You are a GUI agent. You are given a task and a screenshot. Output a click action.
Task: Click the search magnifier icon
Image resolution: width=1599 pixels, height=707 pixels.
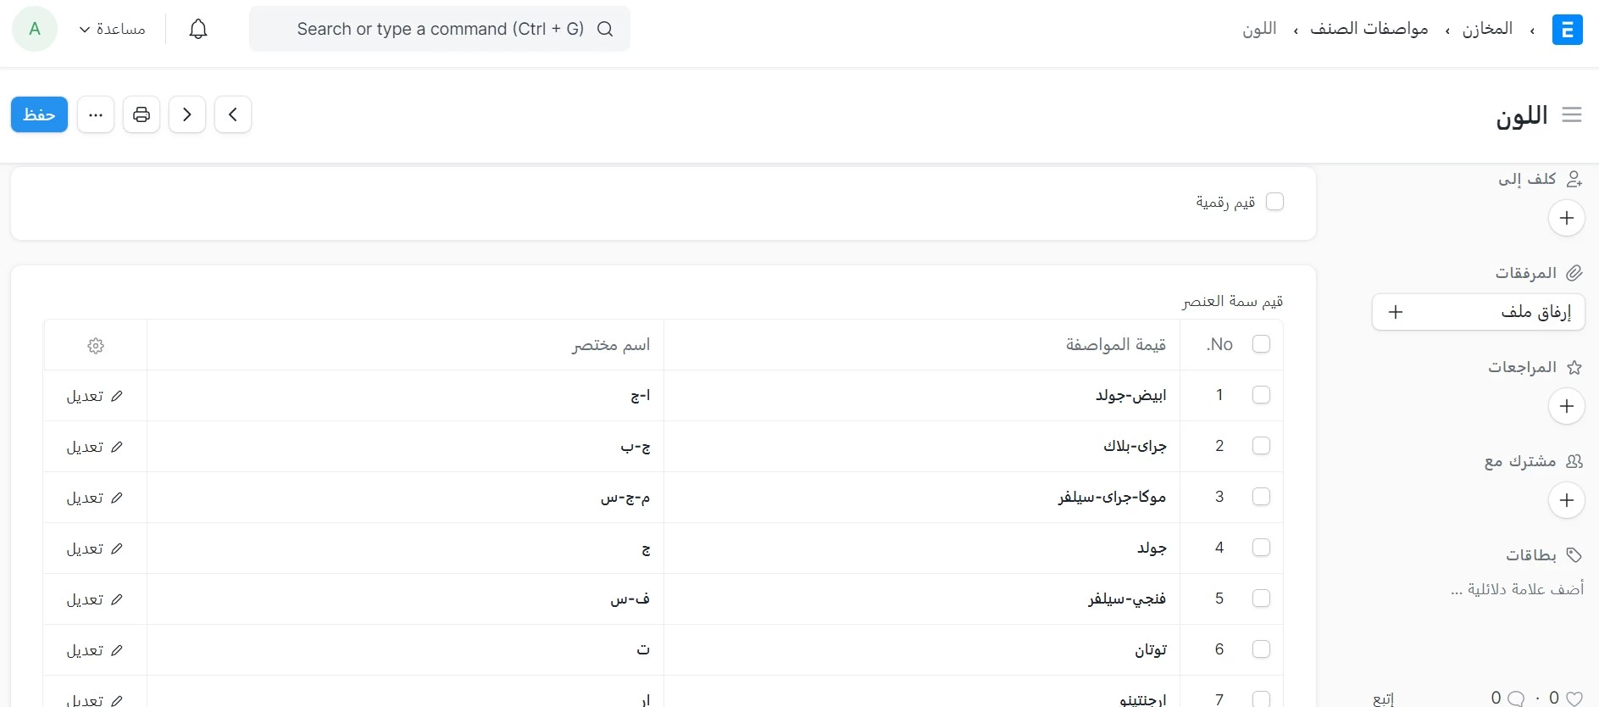tap(605, 29)
